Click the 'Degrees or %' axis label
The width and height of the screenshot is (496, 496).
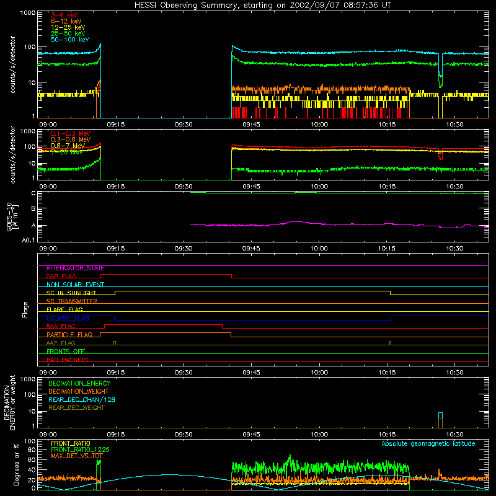16,464
